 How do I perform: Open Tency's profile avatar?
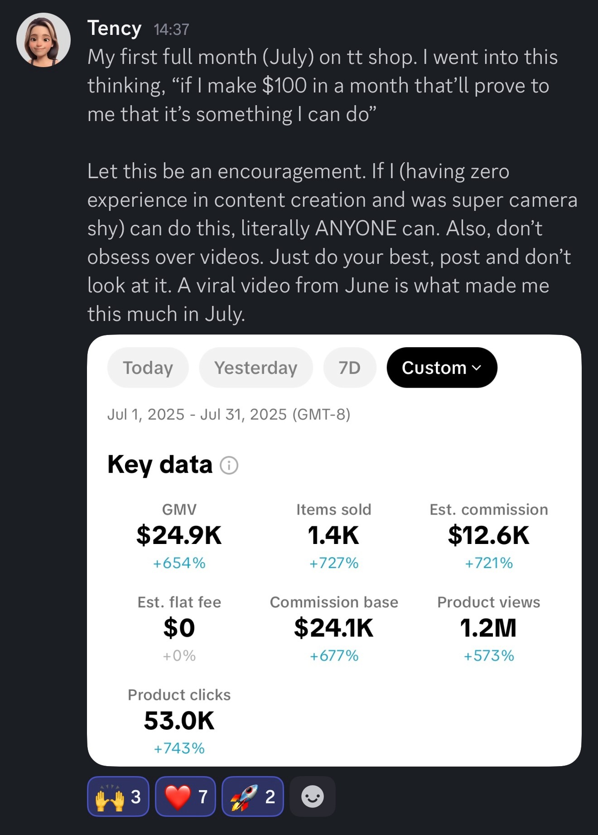[x=43, y=40]
